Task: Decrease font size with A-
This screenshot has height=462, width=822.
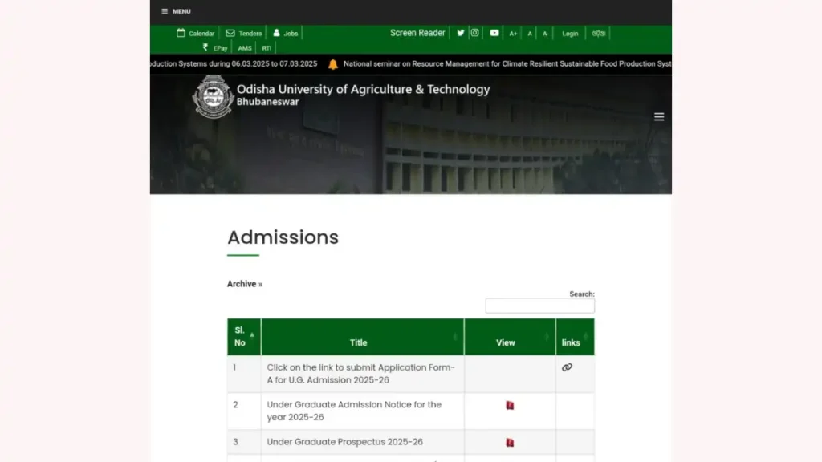Action: point(546,33)
